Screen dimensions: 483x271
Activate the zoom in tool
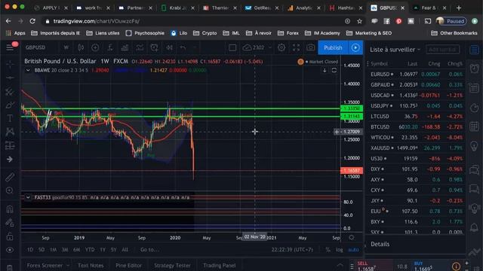pos(10,190)
